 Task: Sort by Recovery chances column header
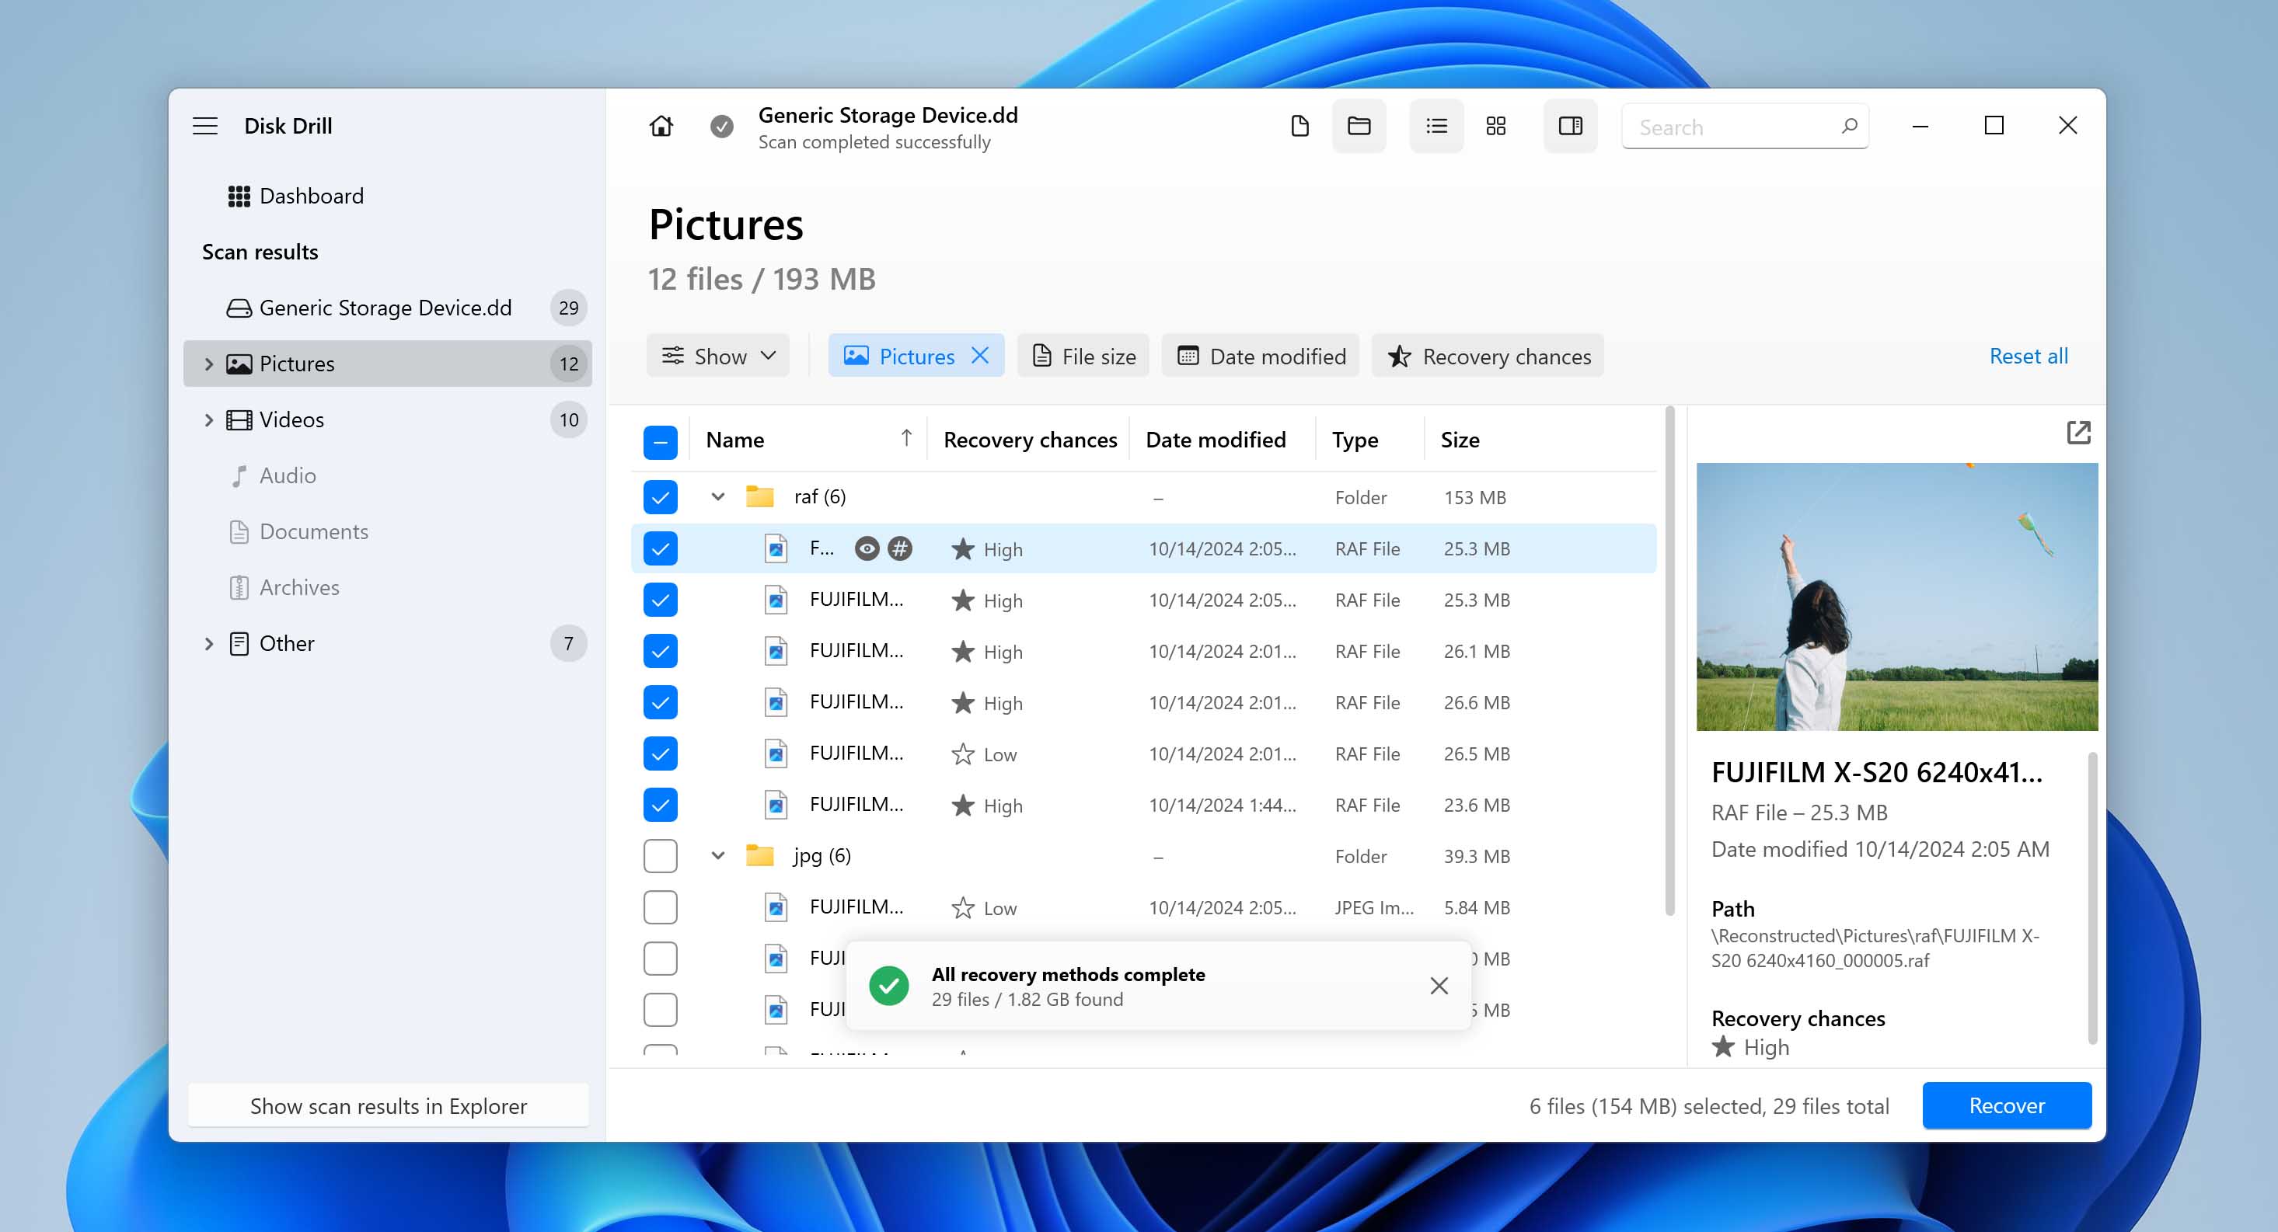point(1029,439)
